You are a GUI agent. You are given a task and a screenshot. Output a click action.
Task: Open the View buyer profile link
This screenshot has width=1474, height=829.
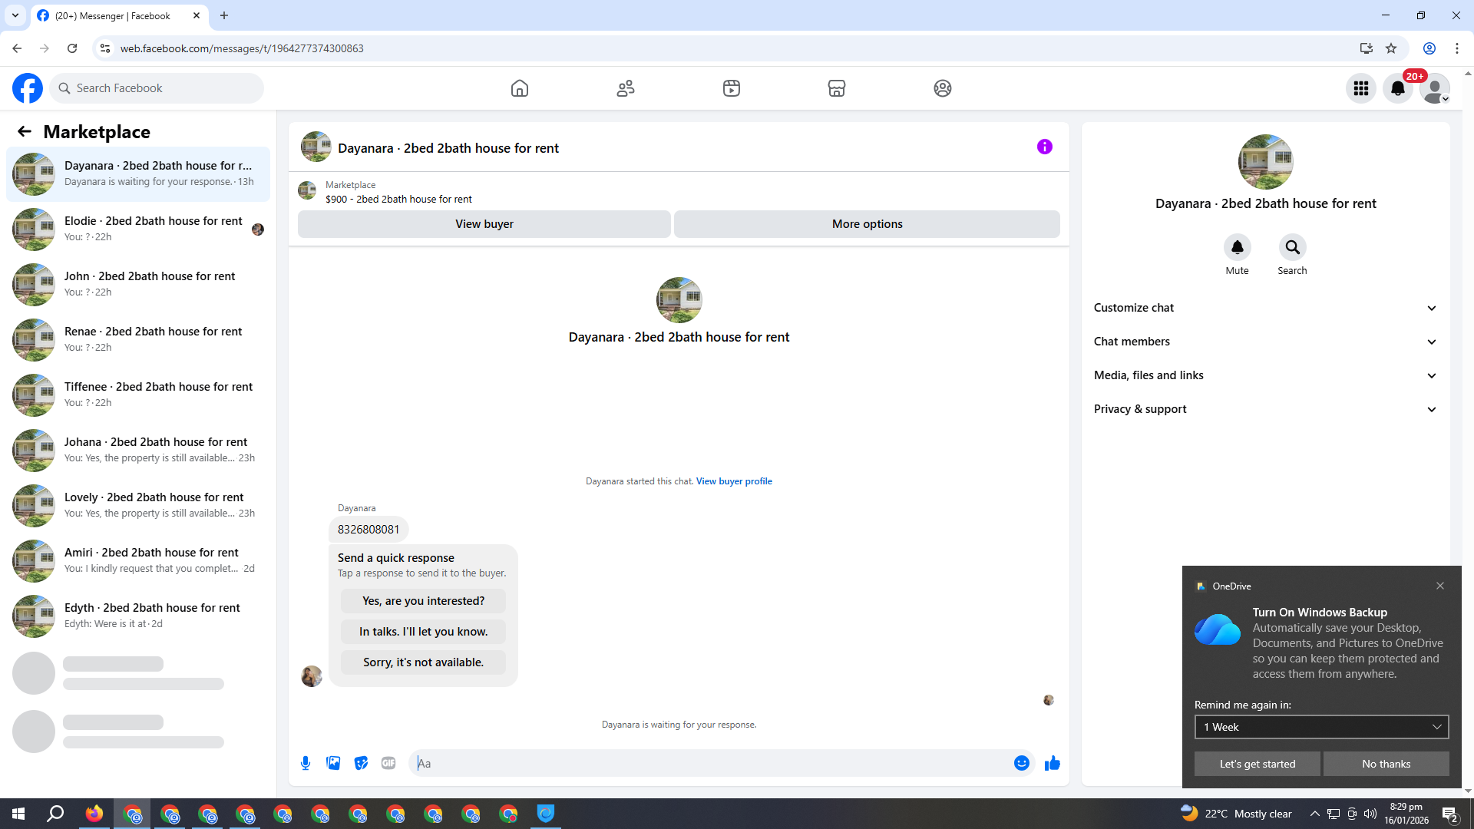pos(733,481)
